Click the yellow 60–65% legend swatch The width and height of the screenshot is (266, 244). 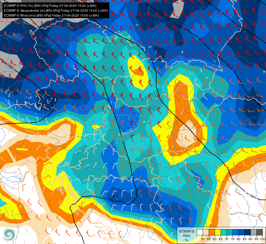[x=218, y=232]
